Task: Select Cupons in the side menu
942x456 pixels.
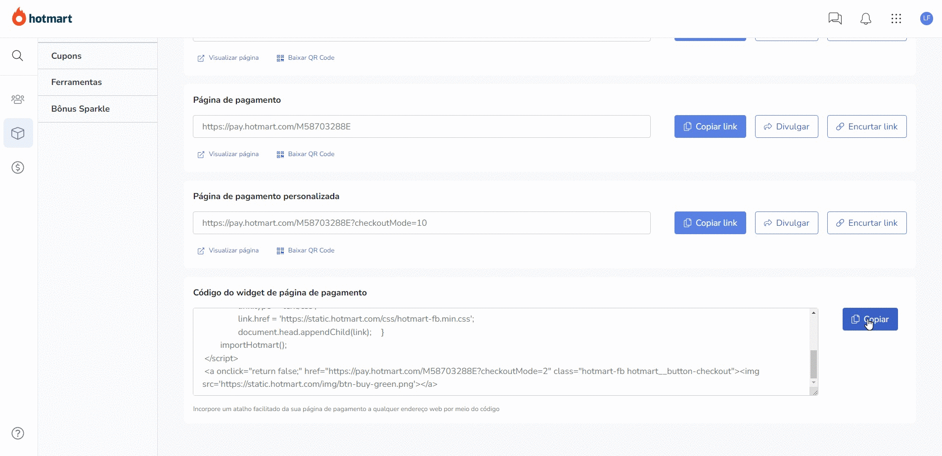Action: [98, 56]
